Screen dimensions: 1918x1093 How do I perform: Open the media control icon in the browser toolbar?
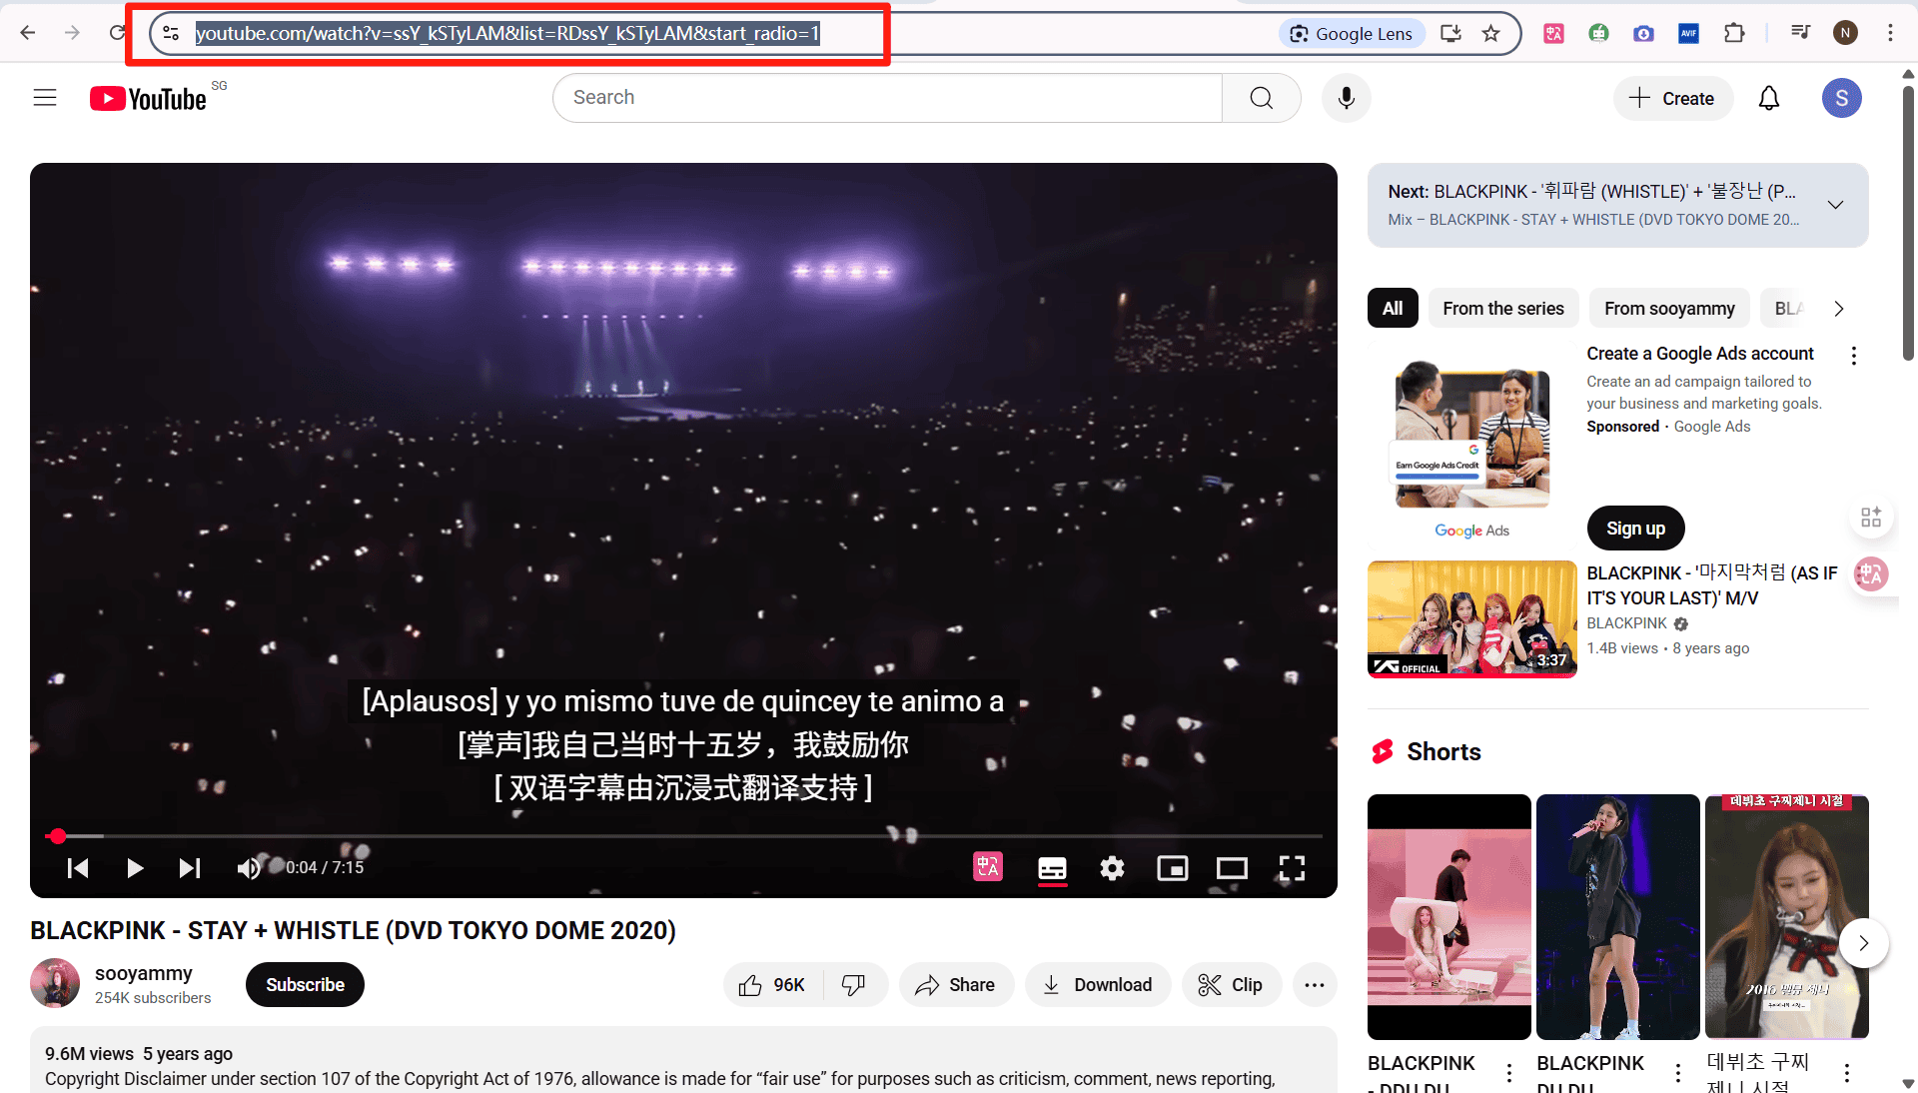[1800, 33]
